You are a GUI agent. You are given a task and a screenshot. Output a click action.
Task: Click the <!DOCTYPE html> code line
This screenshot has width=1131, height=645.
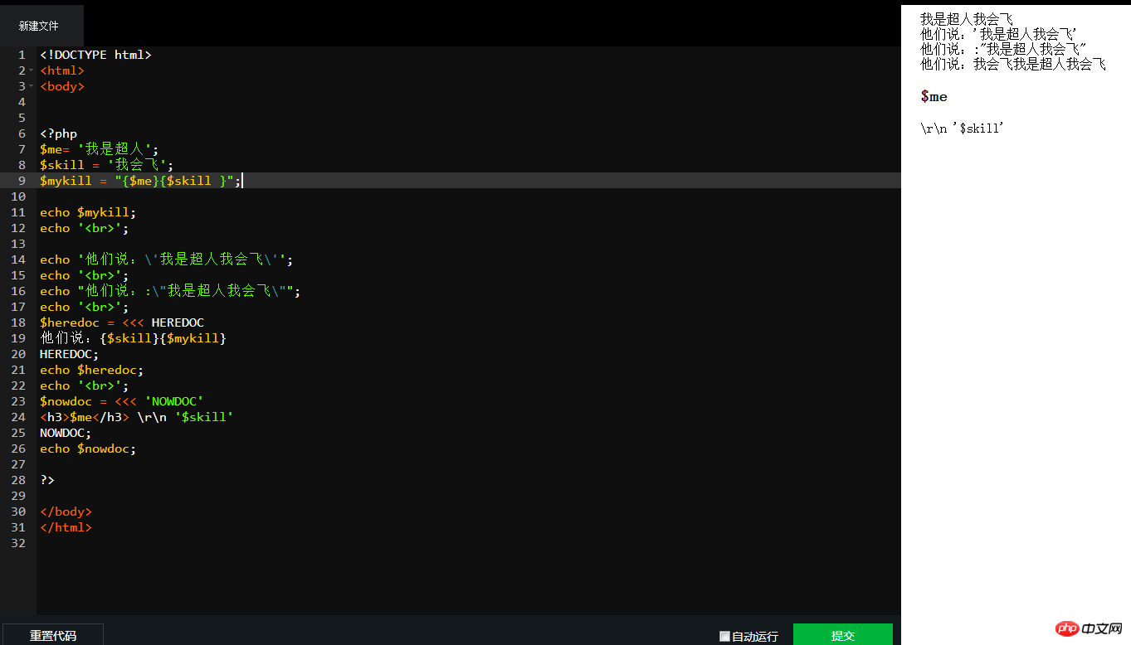tap(95, 55)
